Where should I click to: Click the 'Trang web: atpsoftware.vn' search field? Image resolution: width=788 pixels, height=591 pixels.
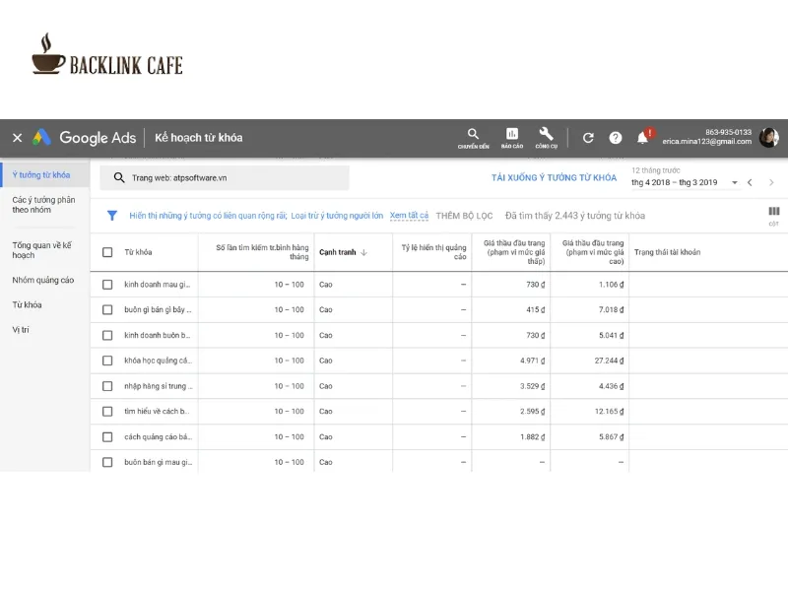coord(225,178)
